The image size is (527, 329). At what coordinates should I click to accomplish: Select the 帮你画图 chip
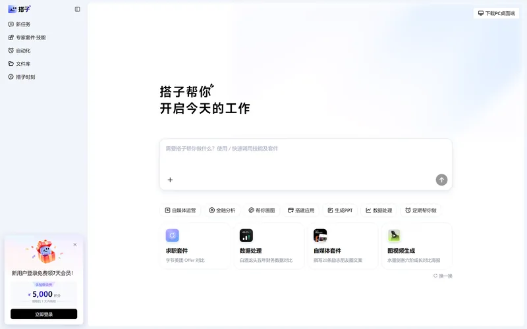tap(262, 210)
